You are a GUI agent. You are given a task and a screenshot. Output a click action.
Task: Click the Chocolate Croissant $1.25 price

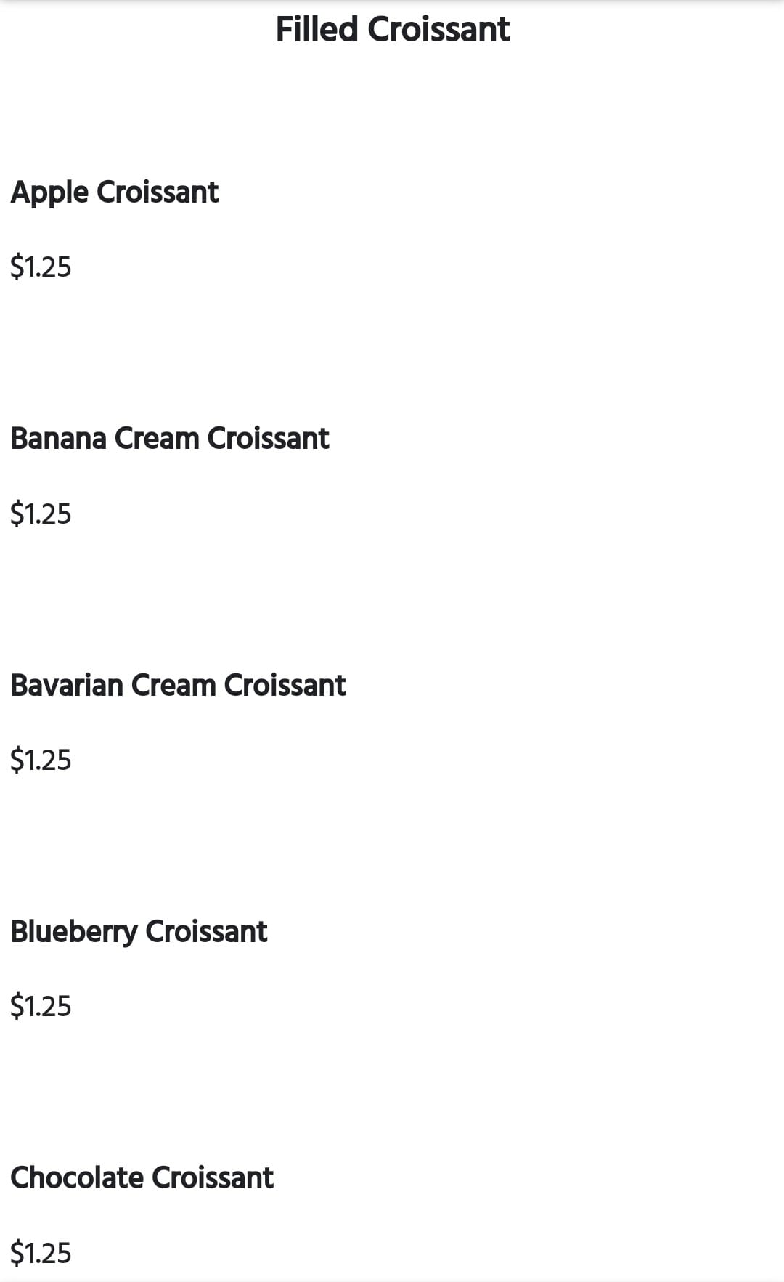41,1254
